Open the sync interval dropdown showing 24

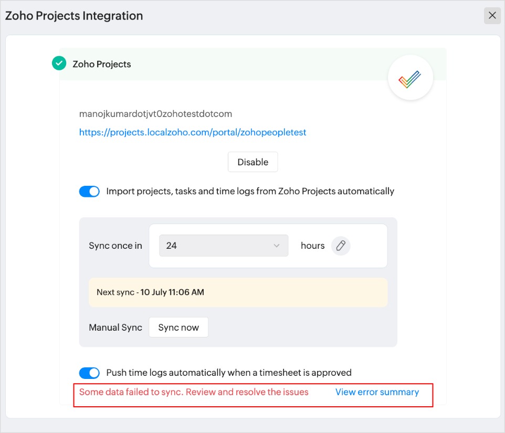pos(223,246)
